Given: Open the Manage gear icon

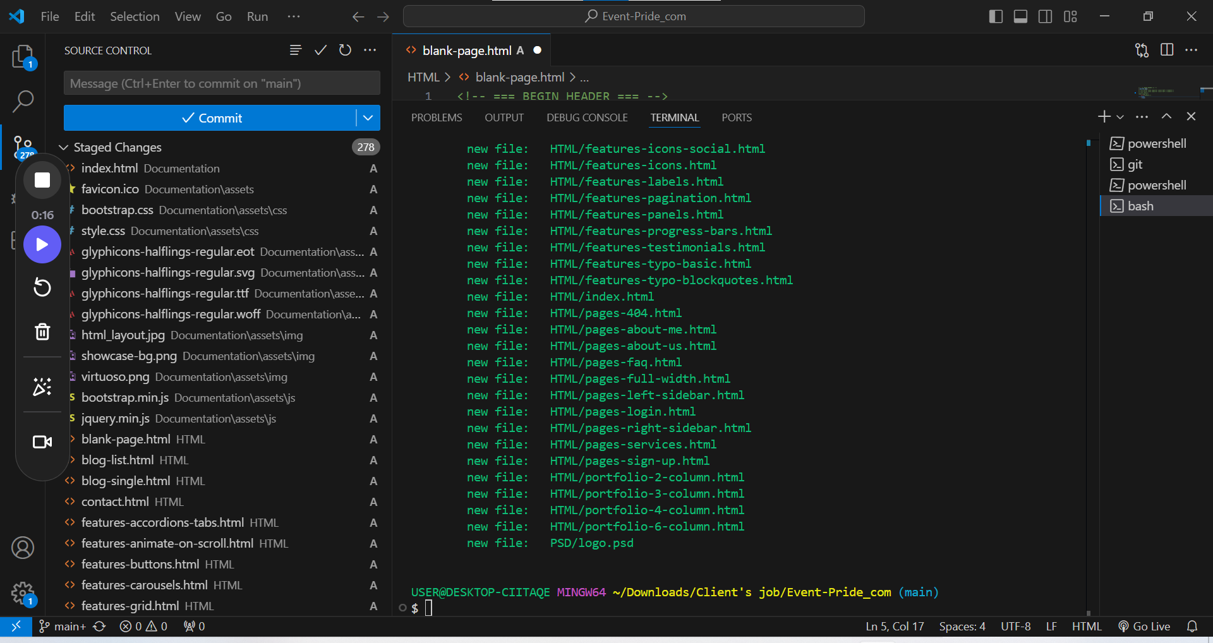Looking at the screenshot, I should coord(23,592).
